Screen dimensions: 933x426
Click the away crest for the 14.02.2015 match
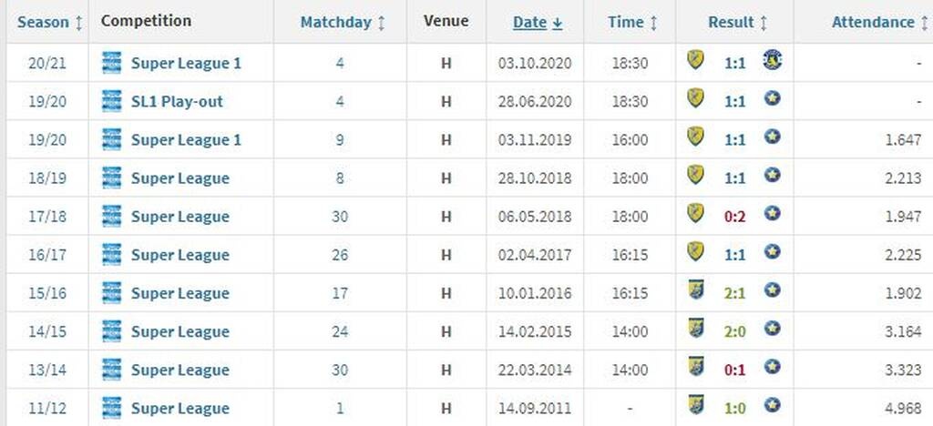pyautogui.click(x=773, y=330)
